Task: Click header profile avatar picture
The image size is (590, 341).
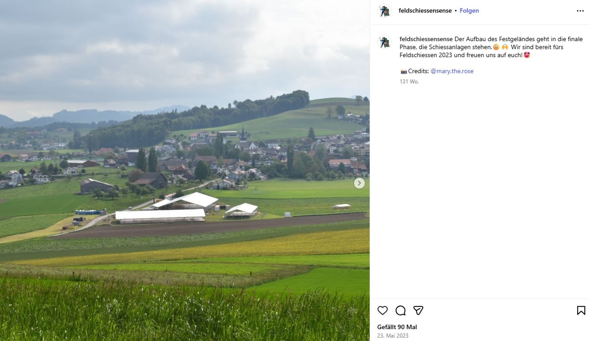Action: 384,11
